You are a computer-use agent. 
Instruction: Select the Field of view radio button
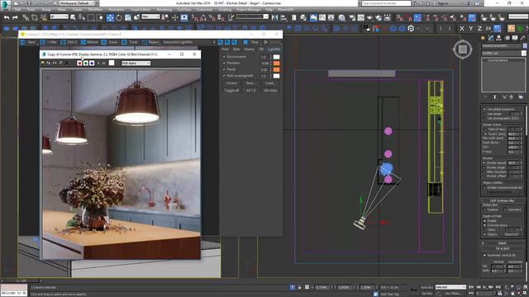[x=485, y=130]
